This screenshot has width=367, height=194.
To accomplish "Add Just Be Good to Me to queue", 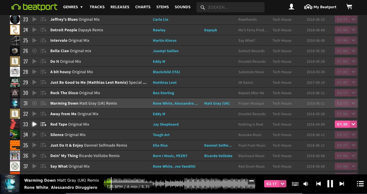I will (43, 82).
